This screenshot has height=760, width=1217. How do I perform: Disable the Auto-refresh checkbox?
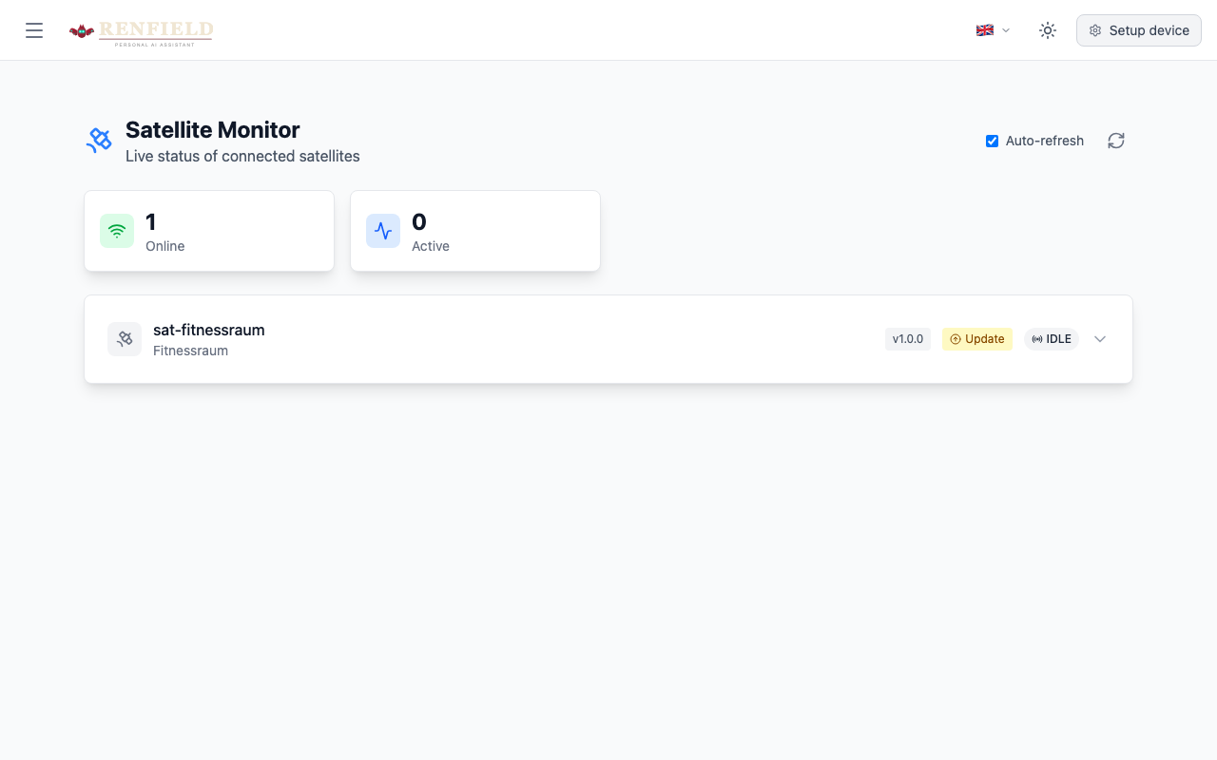click(992, 141)
